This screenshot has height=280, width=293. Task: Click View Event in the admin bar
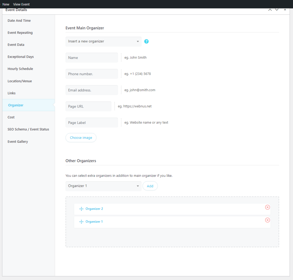(x=21, y=4)
